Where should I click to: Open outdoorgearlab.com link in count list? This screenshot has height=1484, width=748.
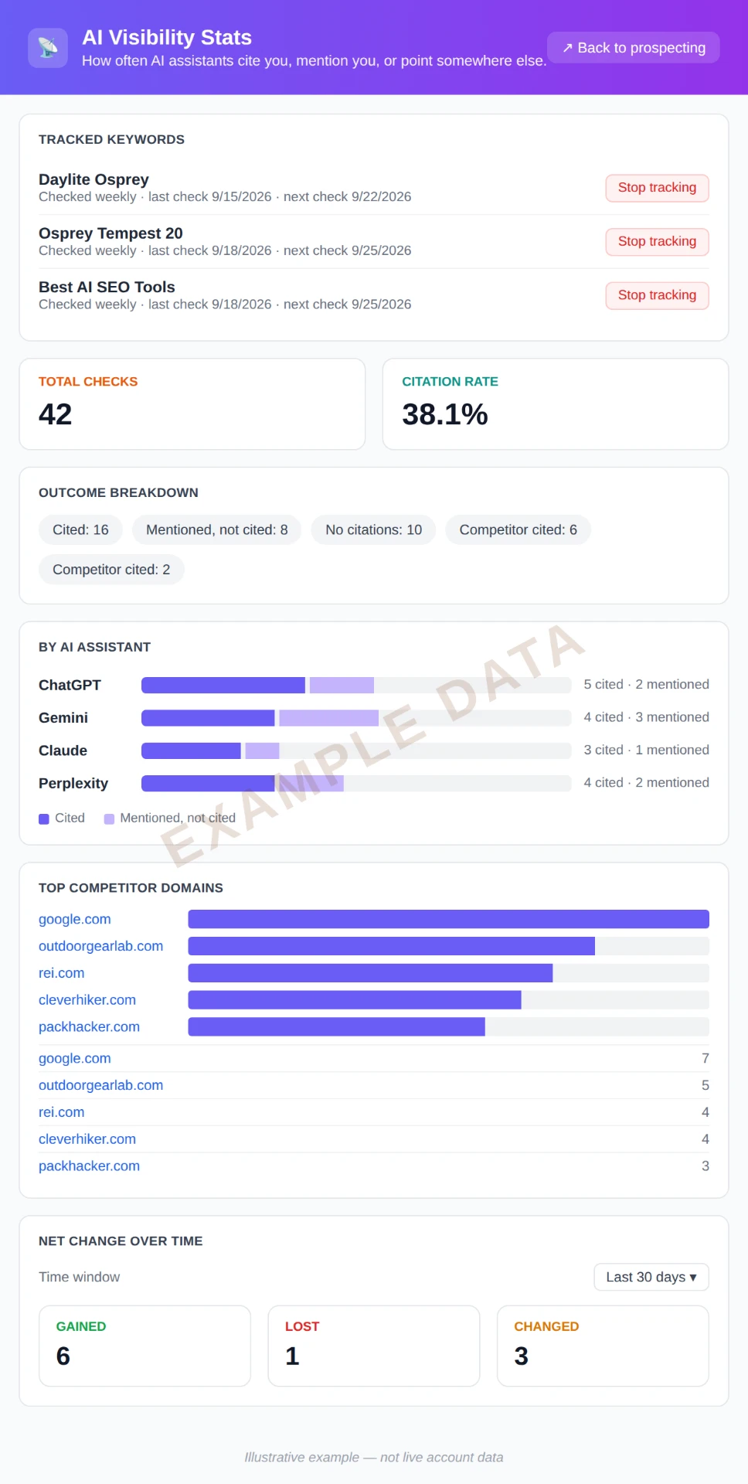point(100,1085)
